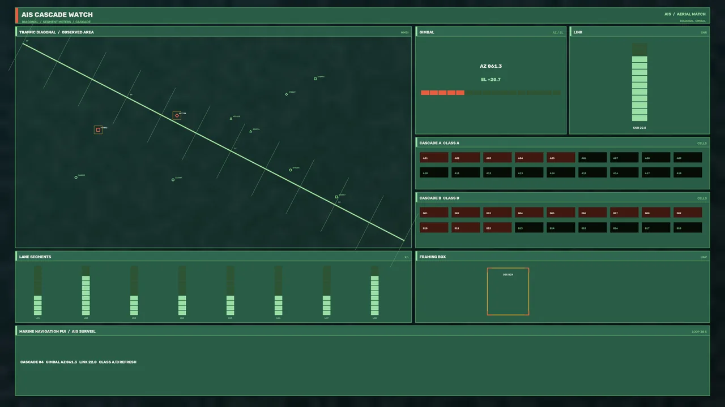The height and width of the screenshot is (407, 725).
Task: Select the triangle contact labeled 616094
Action: coord(250,131)
